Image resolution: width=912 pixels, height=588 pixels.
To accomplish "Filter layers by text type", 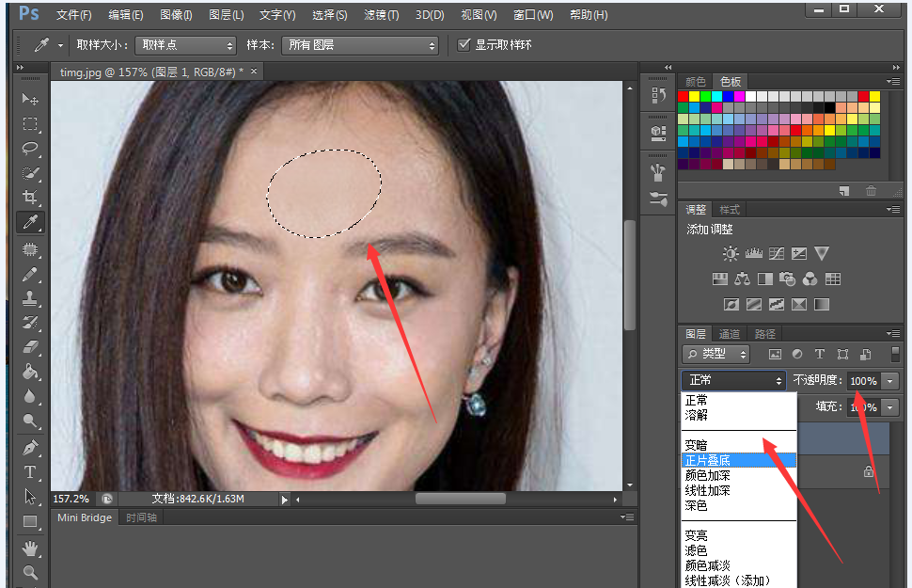I will coord(819,355).
